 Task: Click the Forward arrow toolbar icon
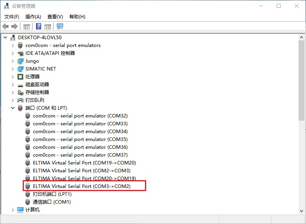point(14,27)
